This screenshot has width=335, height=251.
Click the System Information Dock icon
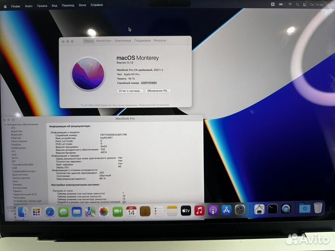click(259, 209)
